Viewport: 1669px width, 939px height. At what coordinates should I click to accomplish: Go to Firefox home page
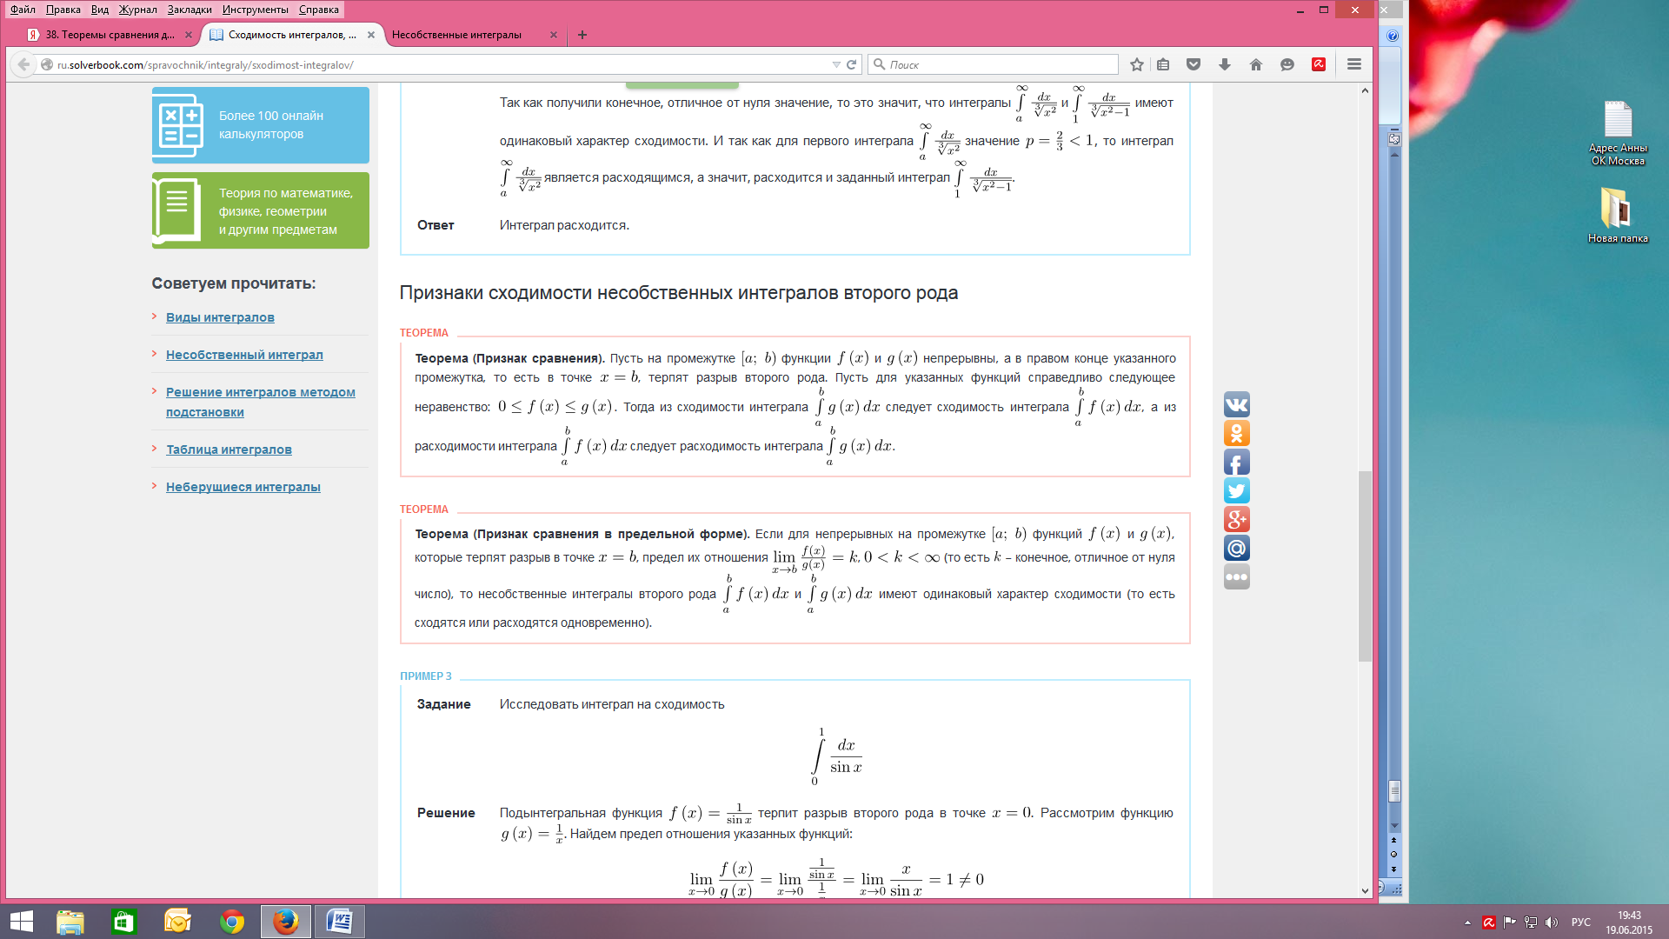pos(1256,64)
